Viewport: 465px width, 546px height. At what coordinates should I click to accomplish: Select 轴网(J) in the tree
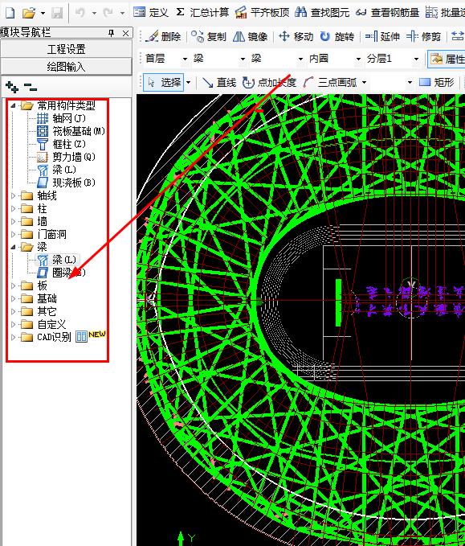(61, 118)
